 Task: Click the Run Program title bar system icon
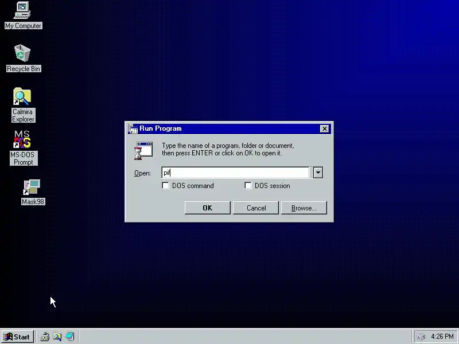pos(133,128)
